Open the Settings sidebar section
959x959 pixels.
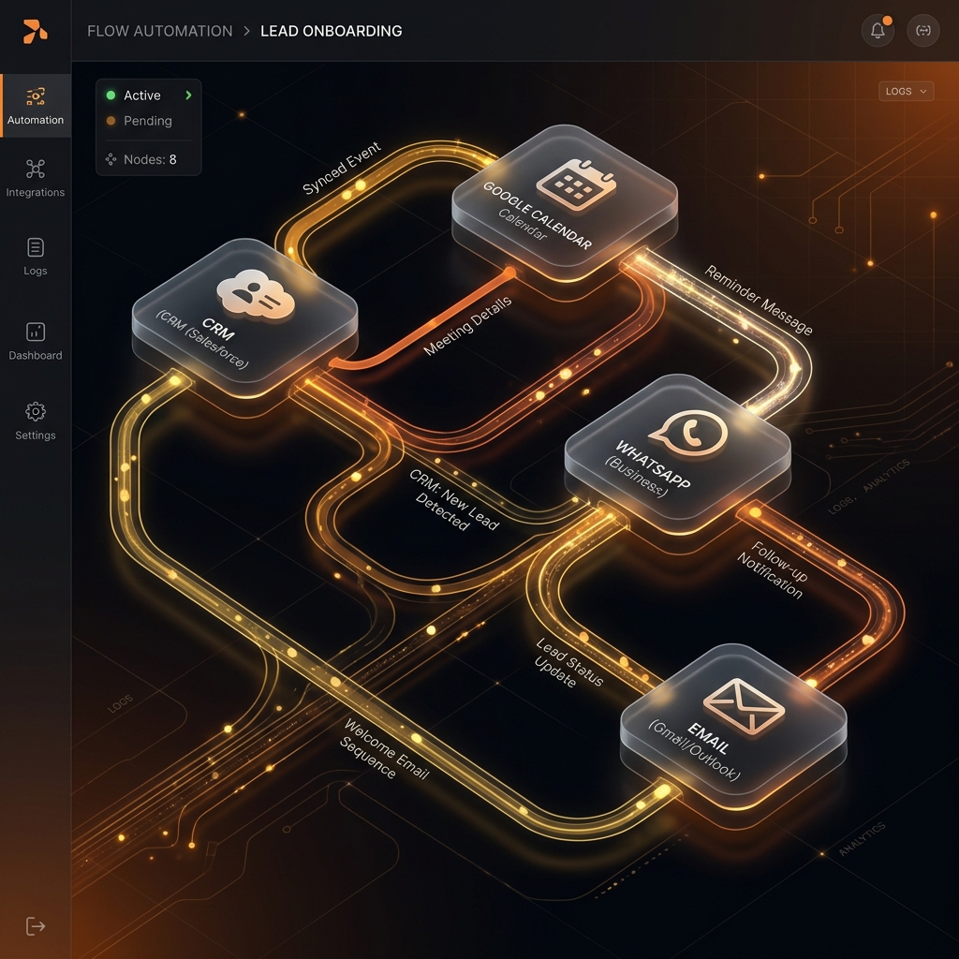pos(36,420)
